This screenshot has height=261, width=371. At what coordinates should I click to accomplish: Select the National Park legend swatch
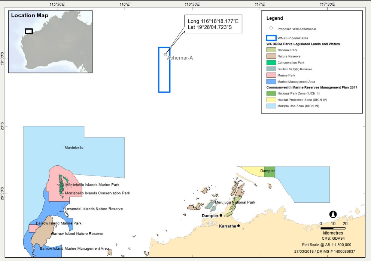[x=271, y=50]
